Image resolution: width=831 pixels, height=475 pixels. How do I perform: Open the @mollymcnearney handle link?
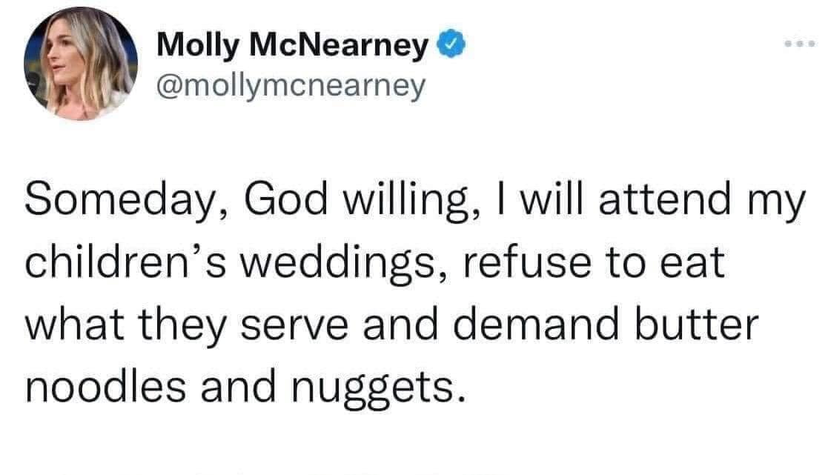tap(291, 86)
